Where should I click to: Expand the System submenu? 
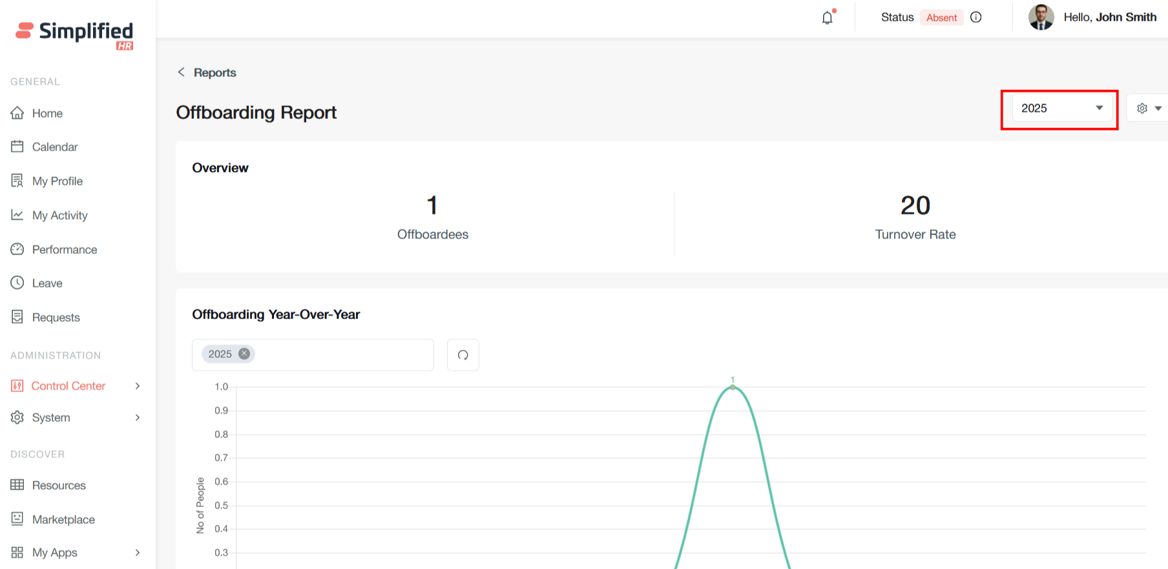tap(137, 417)
